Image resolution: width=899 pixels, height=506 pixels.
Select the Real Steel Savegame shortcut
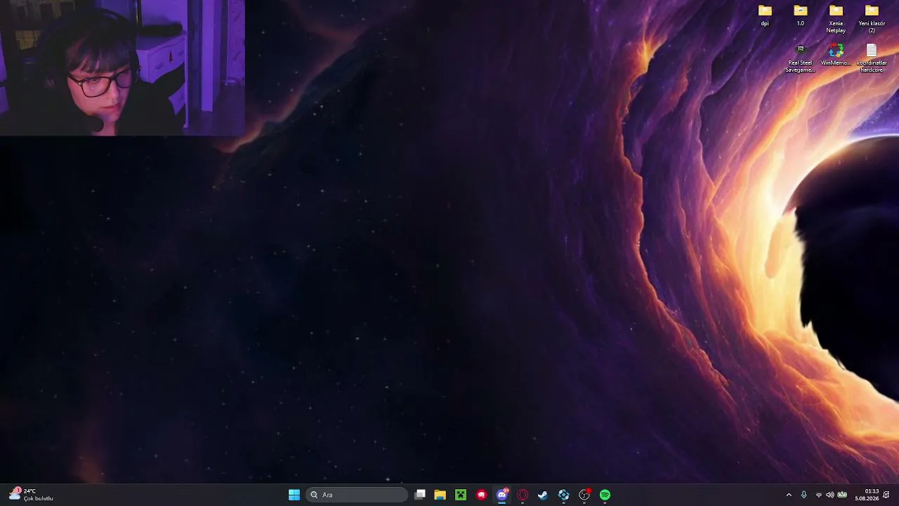coord(800,58)
